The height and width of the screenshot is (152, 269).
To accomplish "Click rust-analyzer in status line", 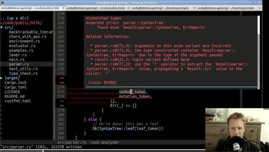I will click(x=105, y=142).
